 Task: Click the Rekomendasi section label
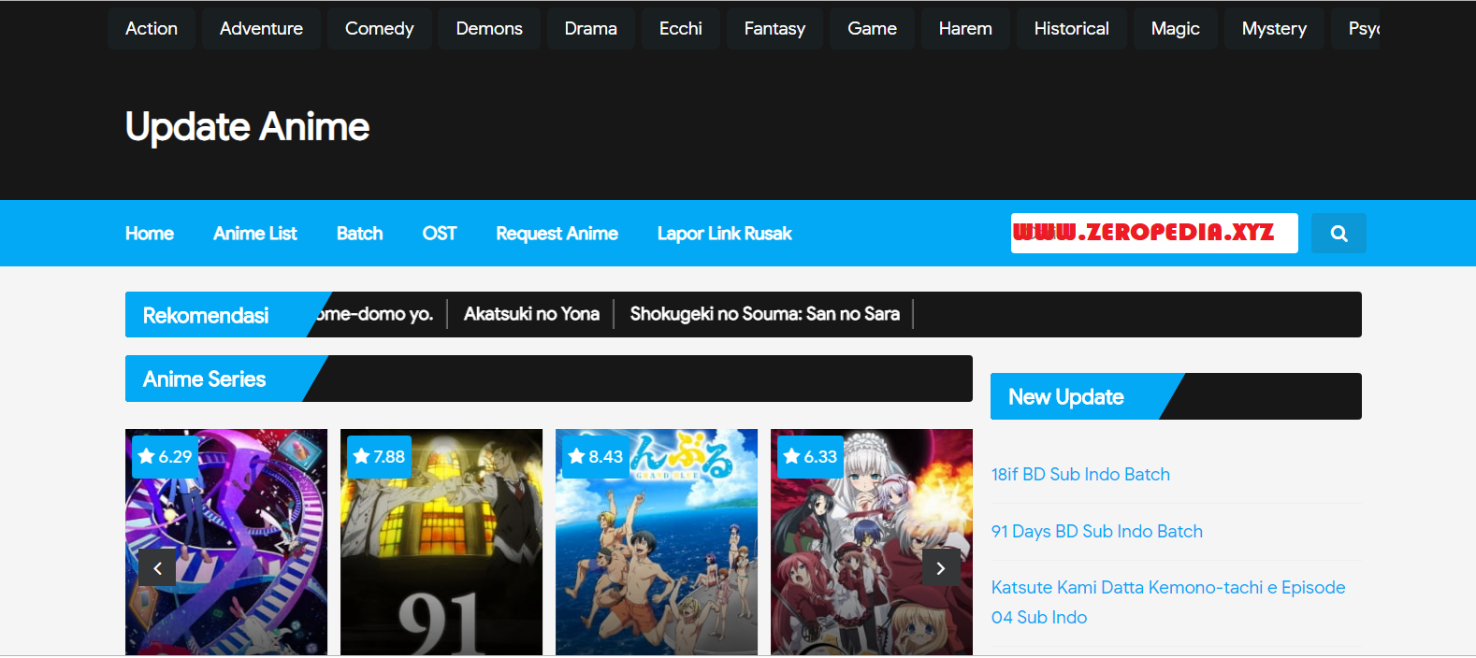point(206,315)
